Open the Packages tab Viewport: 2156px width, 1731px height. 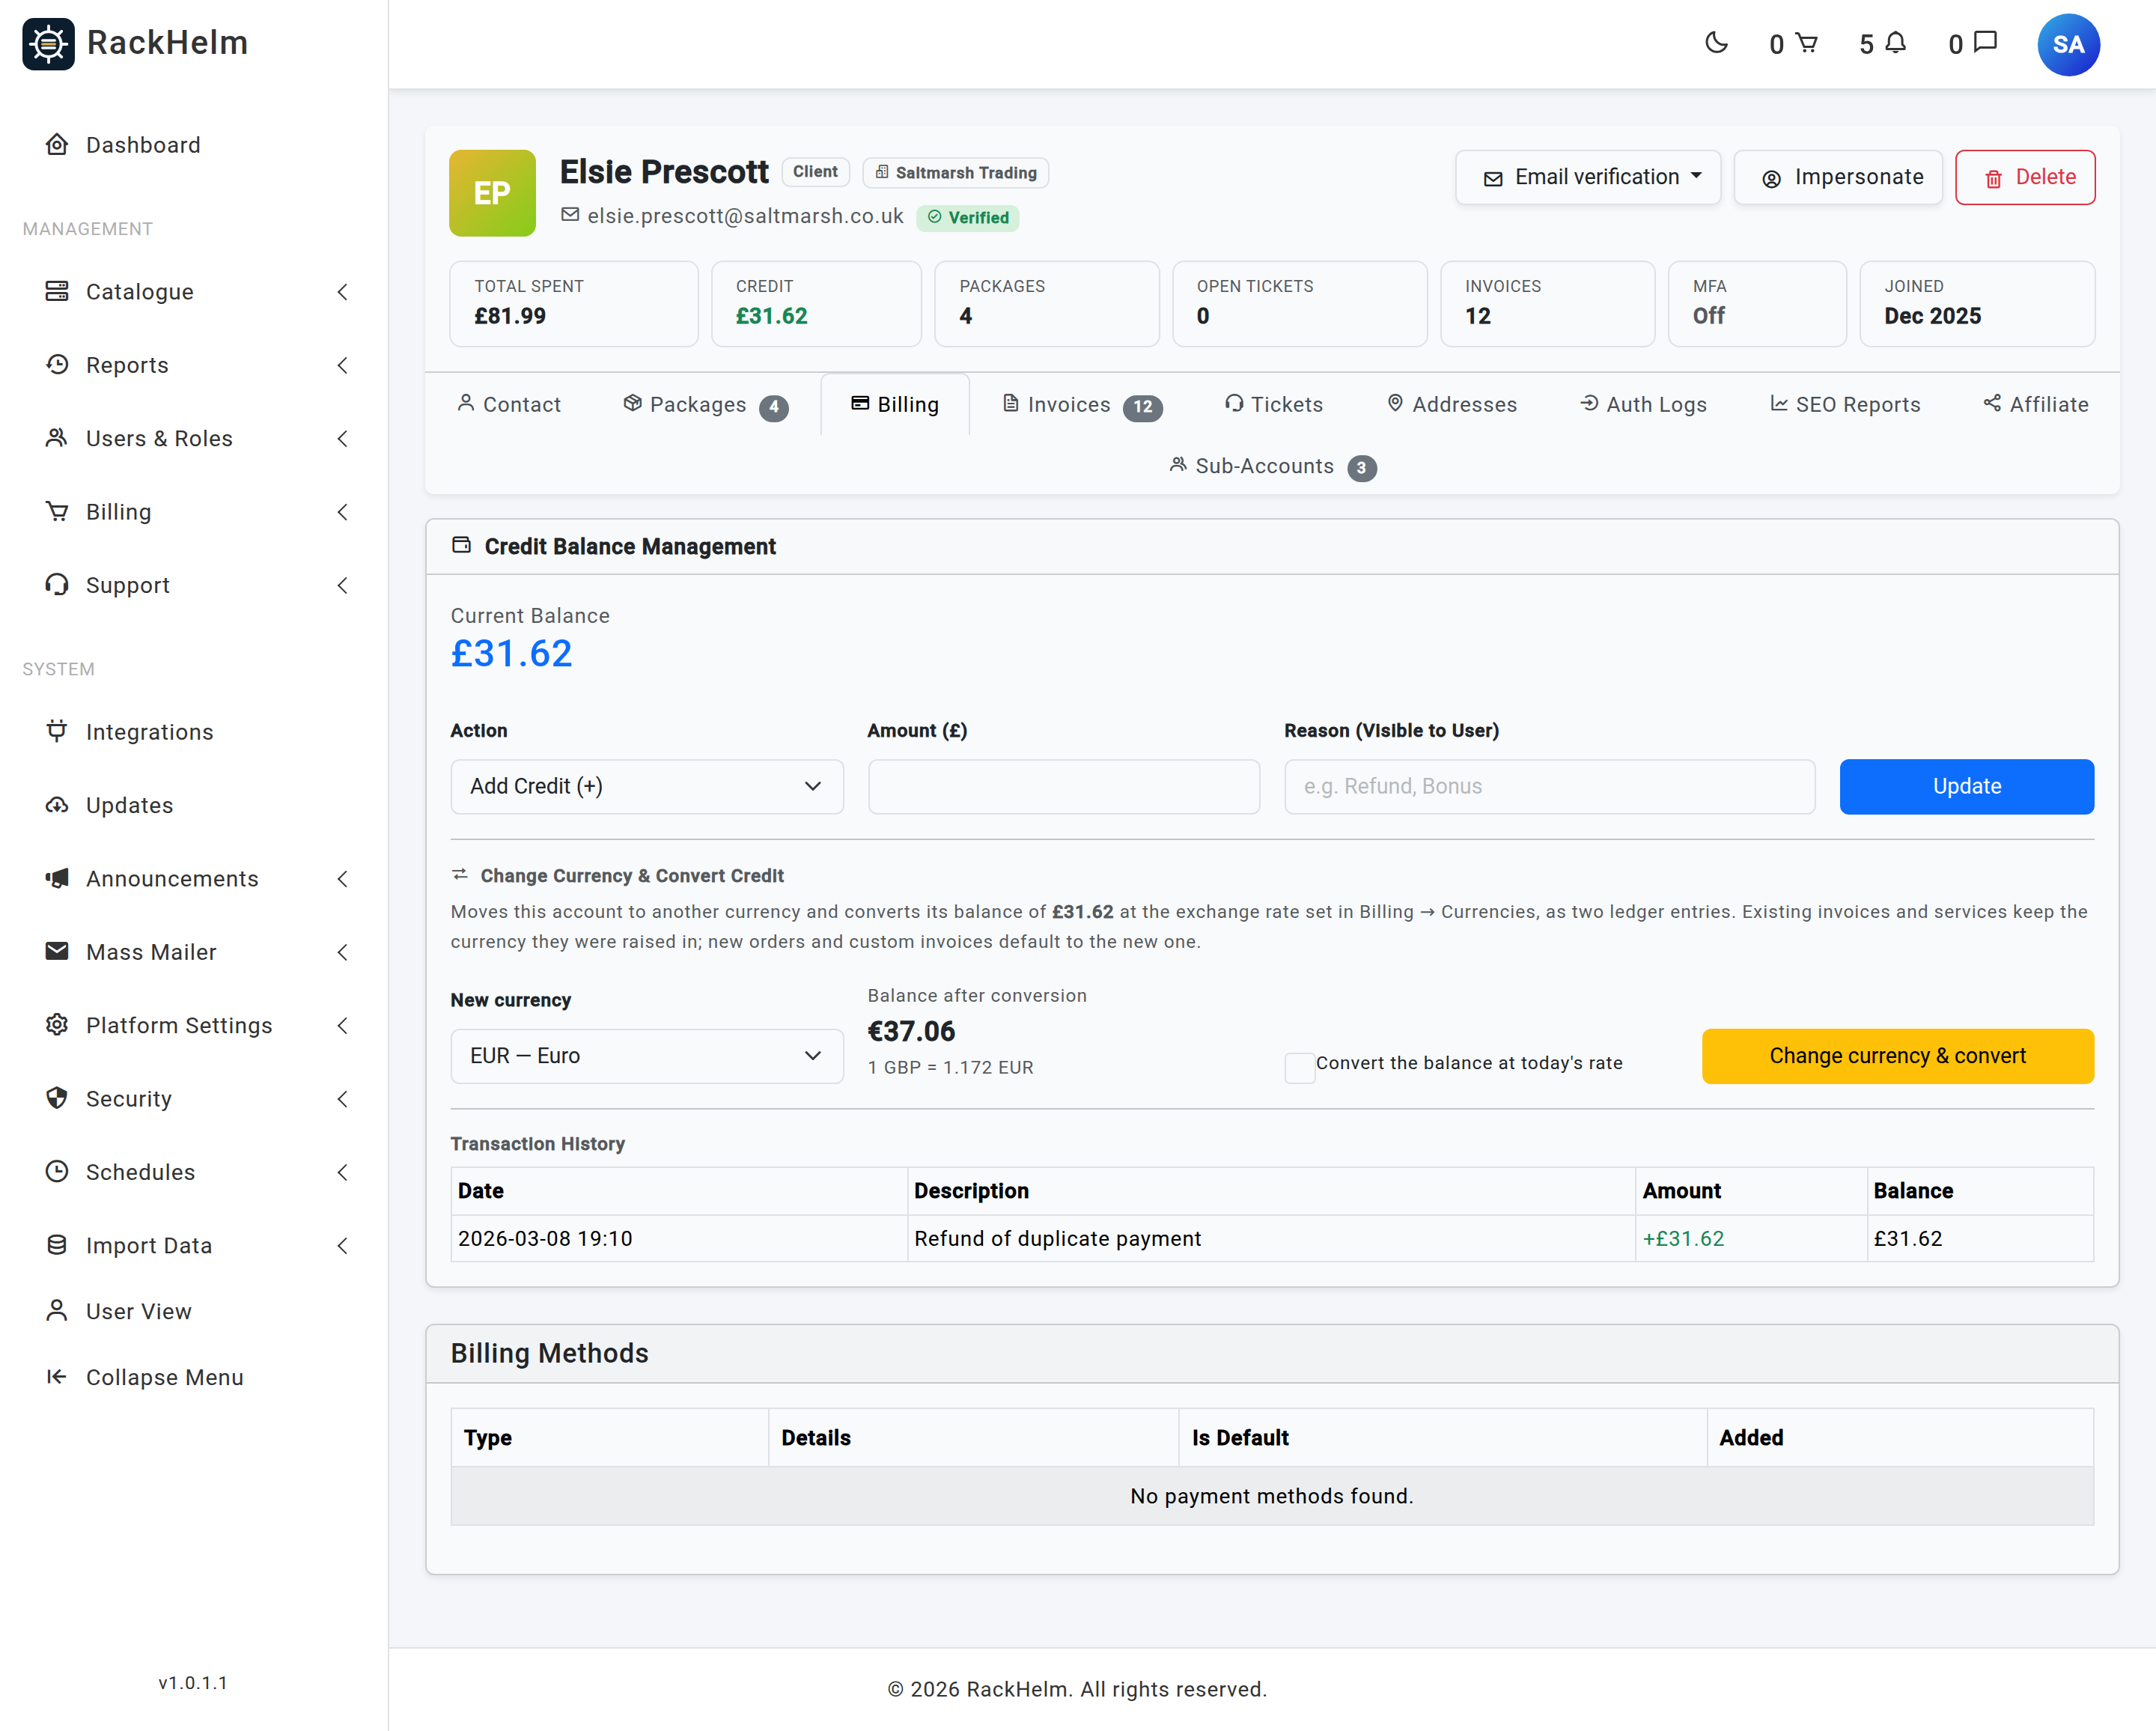tap(706, 404)
